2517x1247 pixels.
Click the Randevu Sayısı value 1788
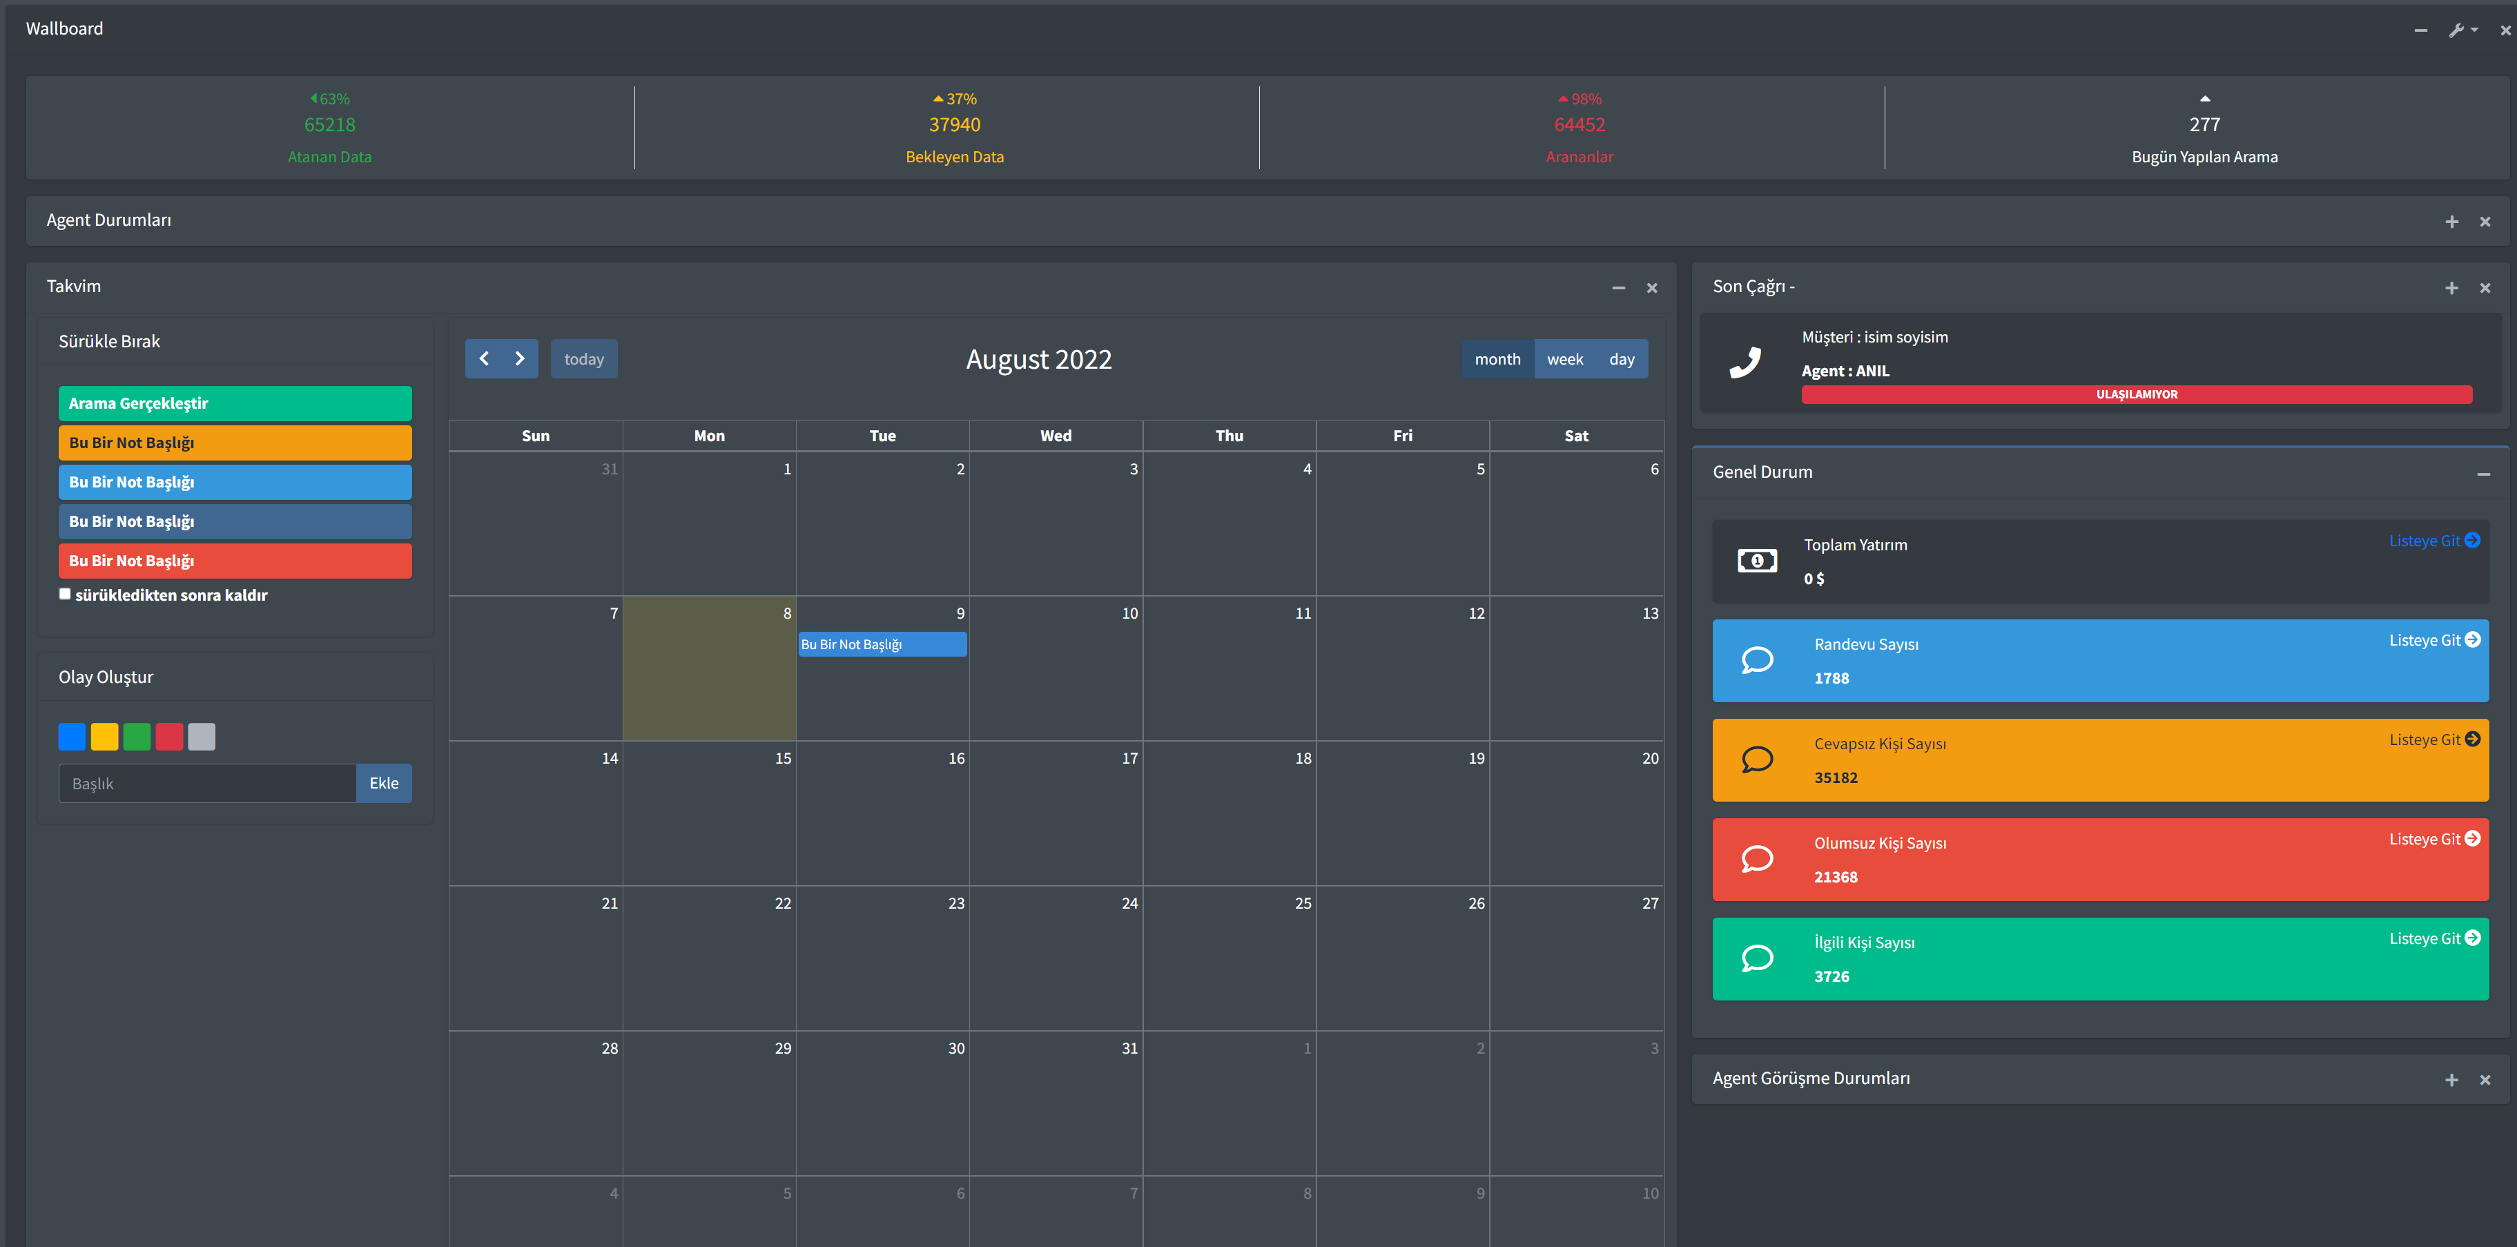[x=1831, y=678]
